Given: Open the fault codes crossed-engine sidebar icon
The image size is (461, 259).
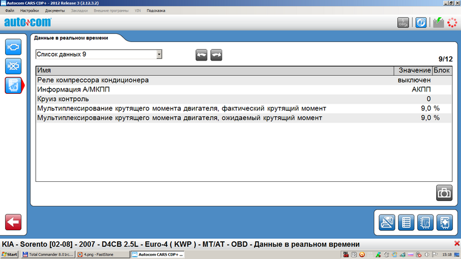Looking at the screenshot, I should point(13,66).
